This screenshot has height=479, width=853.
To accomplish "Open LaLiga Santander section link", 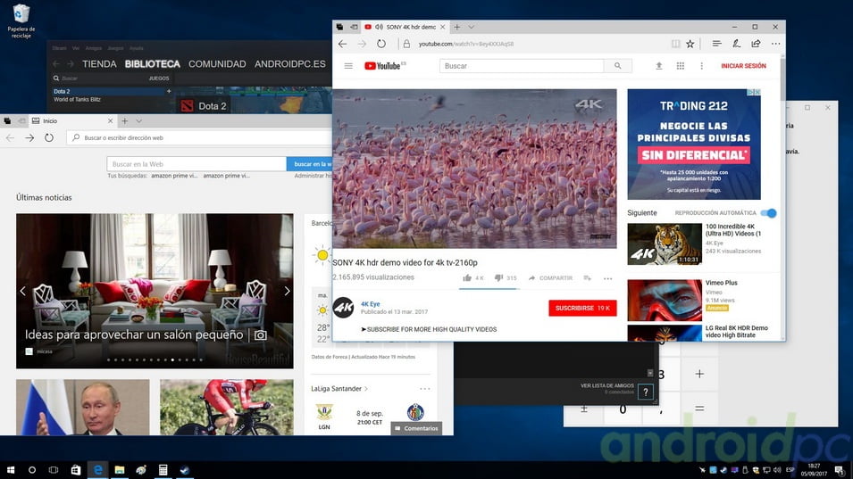I will point(339,389).
